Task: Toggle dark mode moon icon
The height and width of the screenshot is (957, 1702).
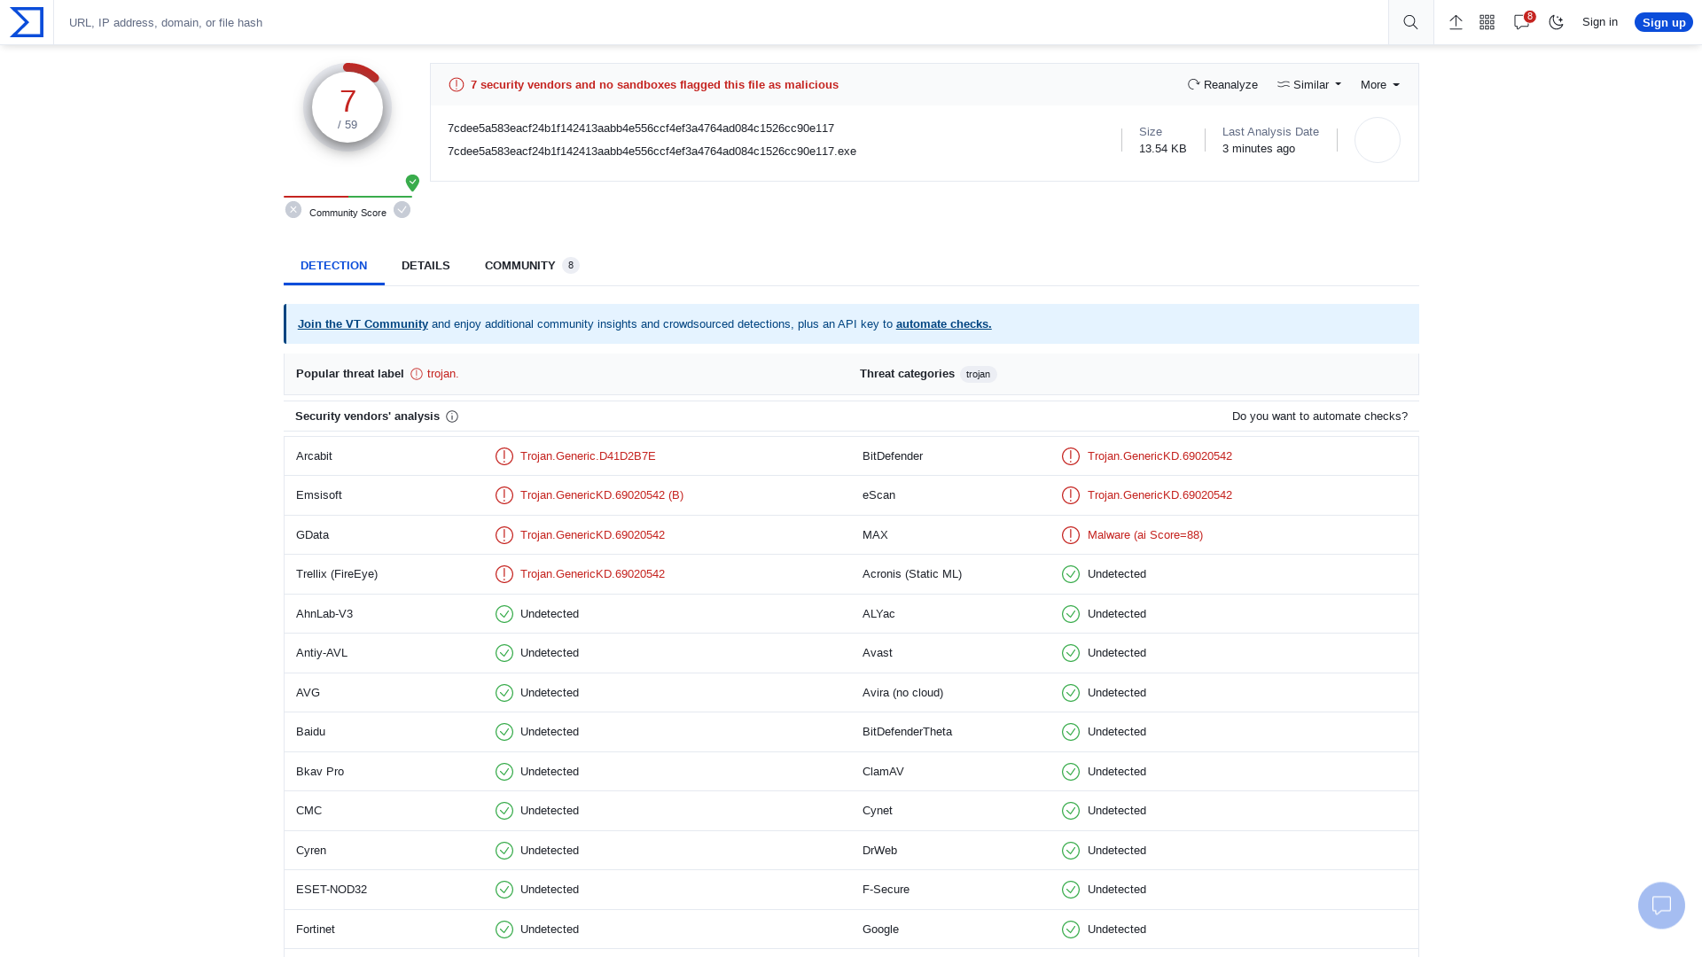Action: pyautogui.click(x=1557, y=22)
